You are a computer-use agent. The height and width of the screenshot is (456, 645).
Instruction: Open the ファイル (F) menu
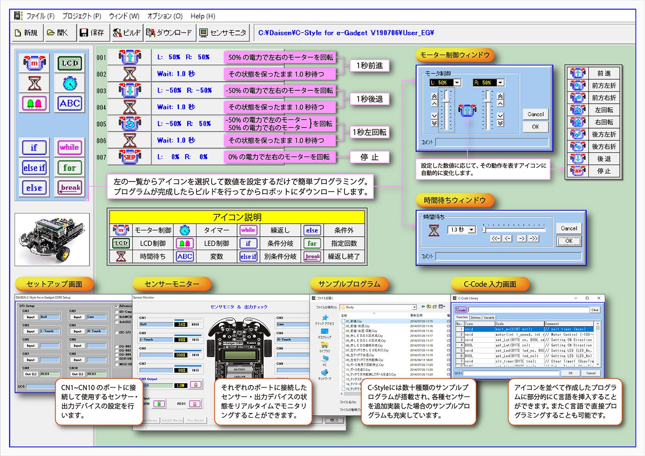[40, 16]
